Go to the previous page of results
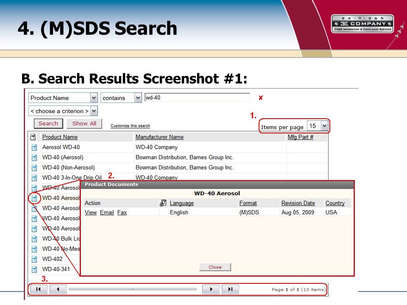This screenshot has width=407, height=305. (58, 289)
